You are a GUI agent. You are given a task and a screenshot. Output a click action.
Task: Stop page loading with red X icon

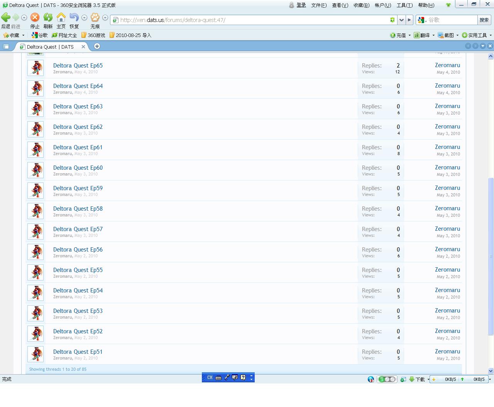[x=35, y=17]
